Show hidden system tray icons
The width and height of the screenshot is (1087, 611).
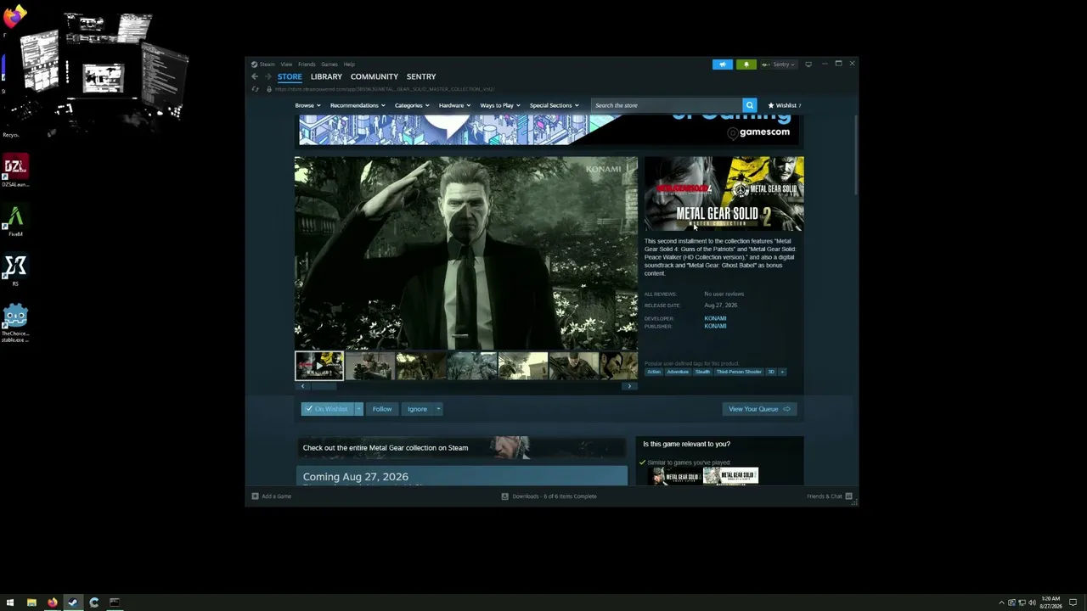tap(1001, 603)
